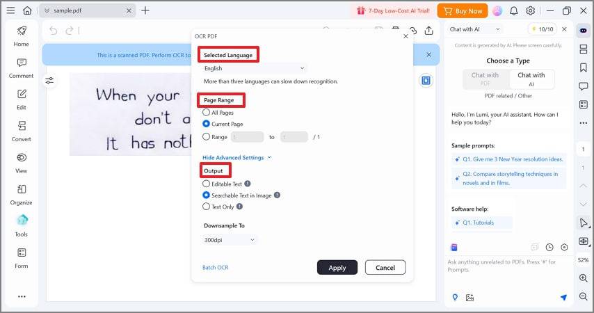Open the Organize sidebar tool
Screen dimensions: 594x313
[21, 195]
